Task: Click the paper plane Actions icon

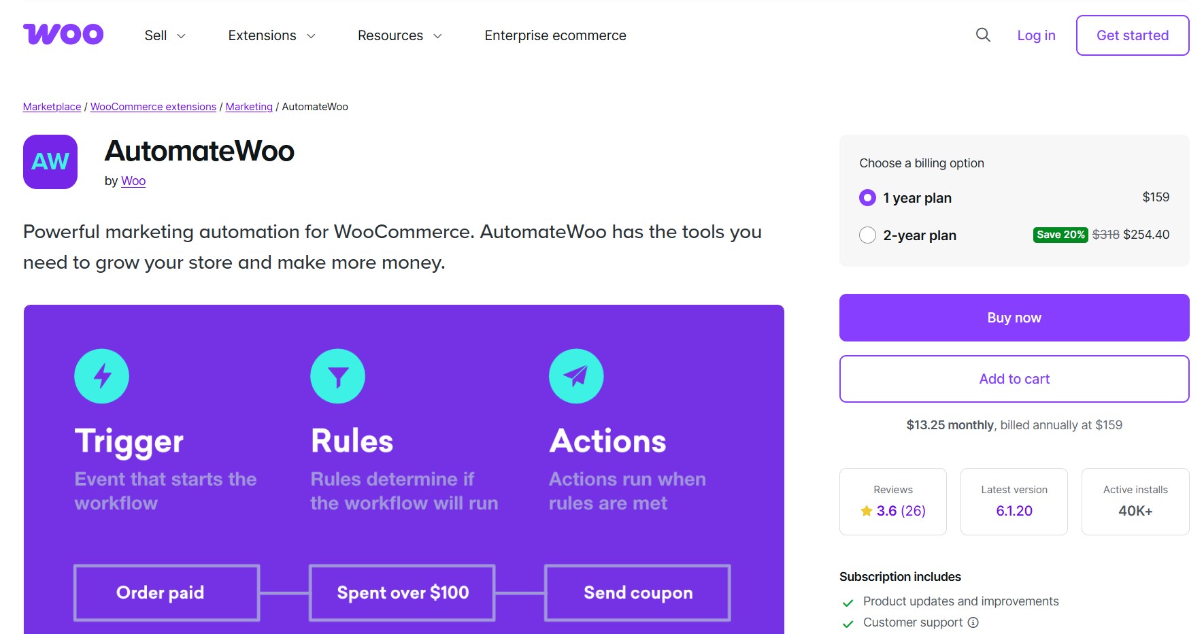Action: pos(576,376)
